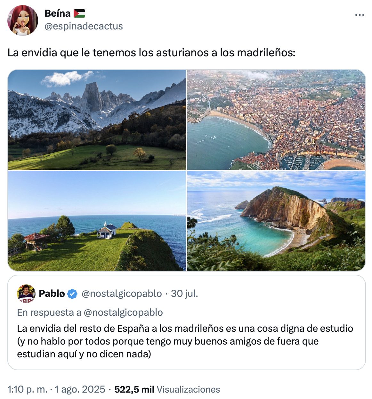This screenshot has width=372, height=399.
Task: Click the tweet text about asturianos envy
Action: 151,53
